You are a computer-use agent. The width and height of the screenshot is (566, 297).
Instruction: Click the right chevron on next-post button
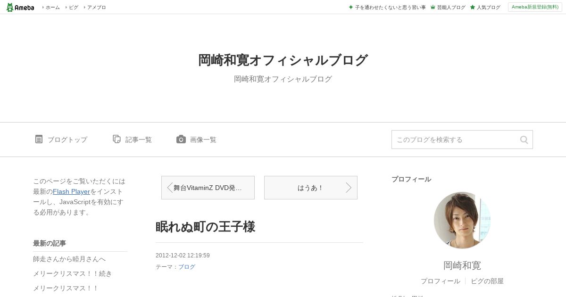click(x=349, y=188)
